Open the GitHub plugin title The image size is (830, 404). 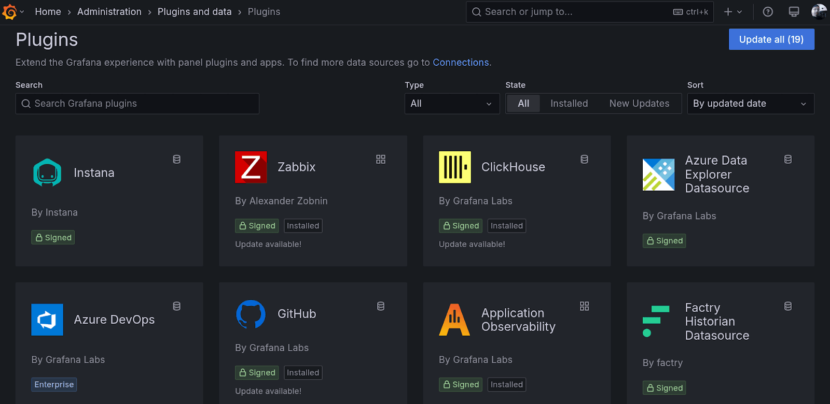(297, 314)
